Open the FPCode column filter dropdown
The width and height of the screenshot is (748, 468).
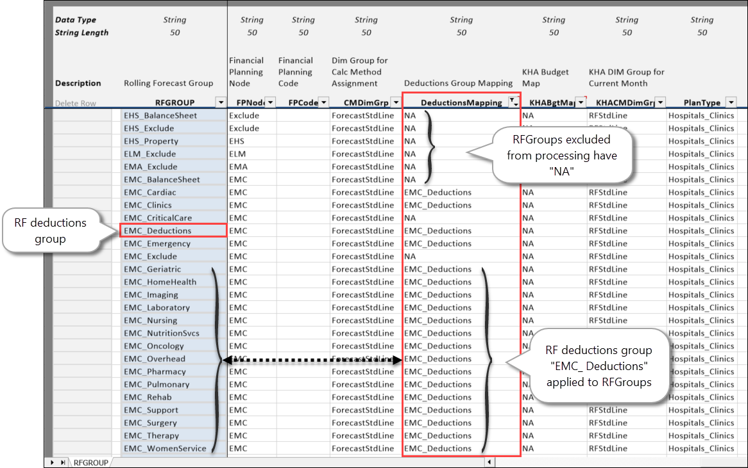pos(324,102)
